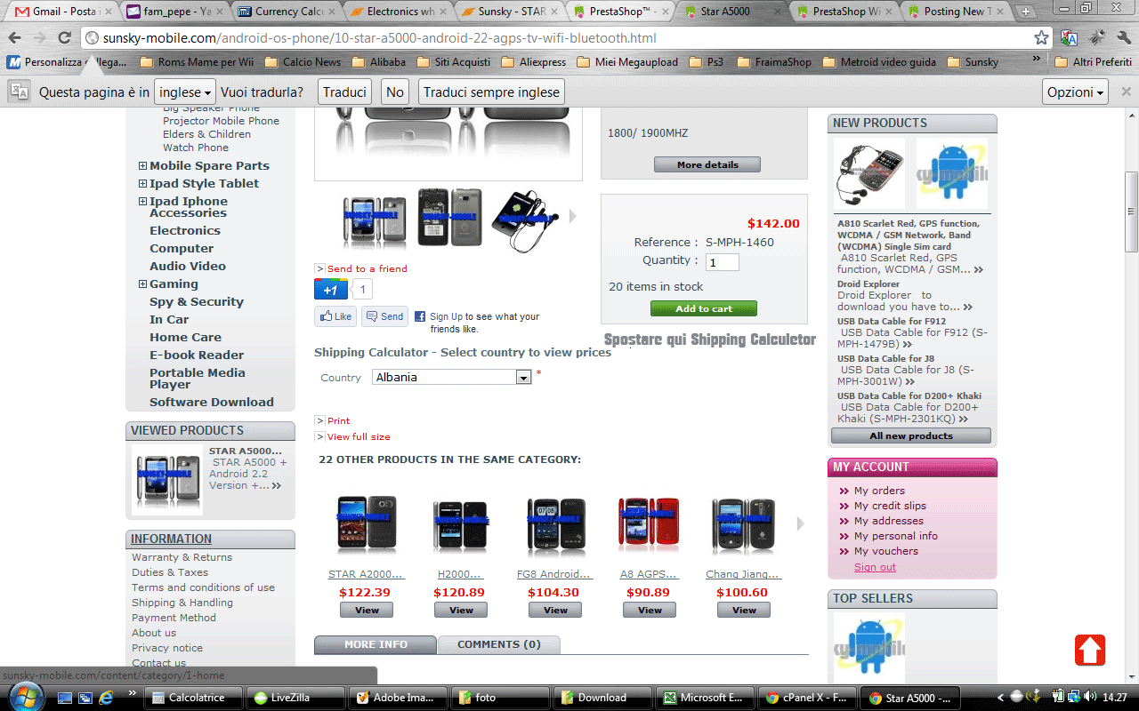Click the Traduci sempre inglese button
The image size is (1139, 711).
(x=491, y=92)
